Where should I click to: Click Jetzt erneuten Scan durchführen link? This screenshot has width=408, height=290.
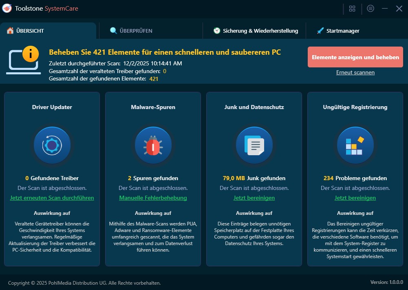tap(52, 198)
